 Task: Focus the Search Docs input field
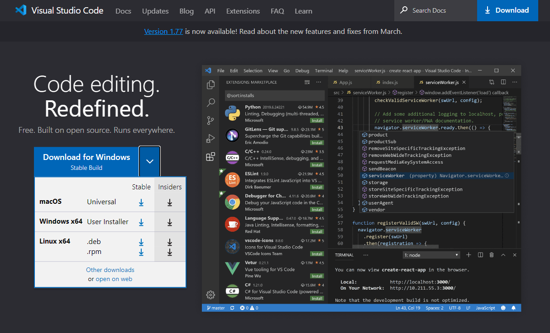click(435, 10)
